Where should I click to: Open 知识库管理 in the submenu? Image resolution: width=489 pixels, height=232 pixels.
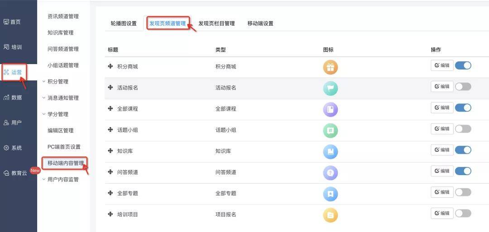pos(61,32)
